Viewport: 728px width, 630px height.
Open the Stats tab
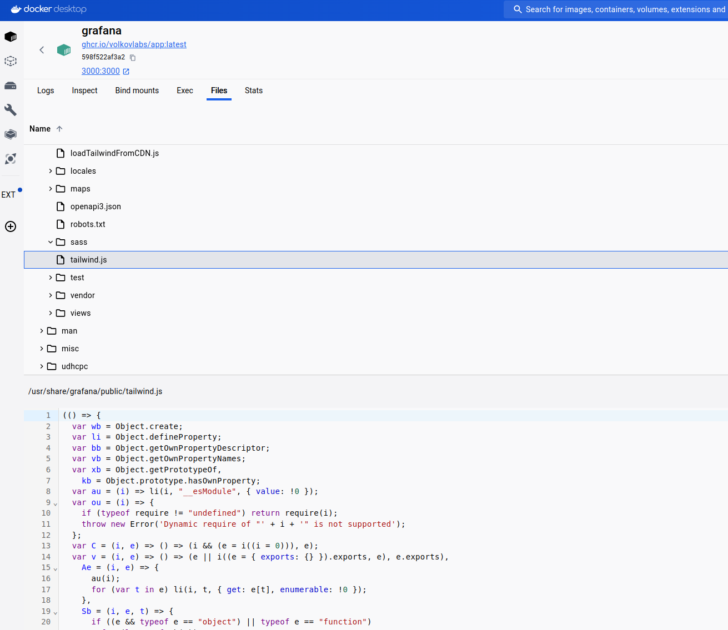click(253, 90)
